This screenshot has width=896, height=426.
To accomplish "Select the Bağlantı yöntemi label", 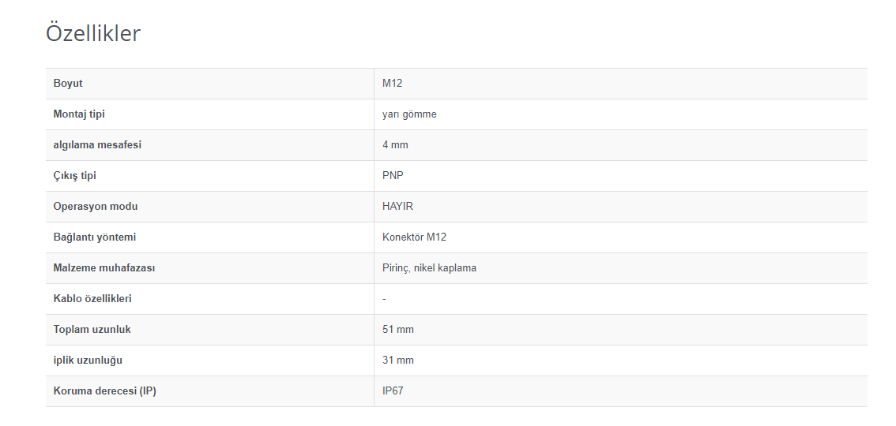I will click(x=95, y=237).
